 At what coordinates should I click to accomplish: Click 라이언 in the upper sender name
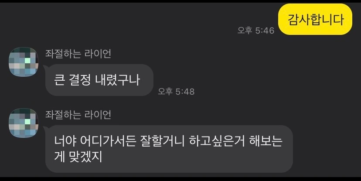tap(98, 54)
